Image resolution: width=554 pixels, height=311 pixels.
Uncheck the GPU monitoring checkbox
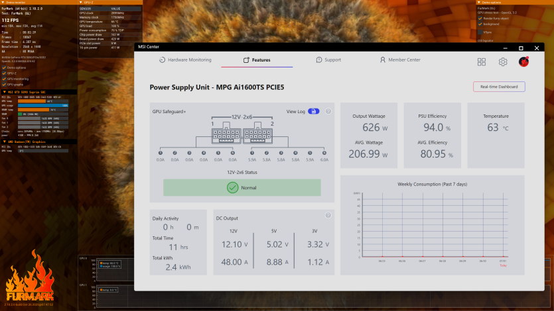(4, 79)
